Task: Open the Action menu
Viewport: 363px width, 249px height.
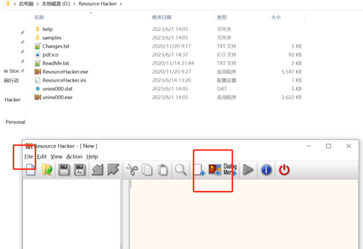Action: click(74, 157)
